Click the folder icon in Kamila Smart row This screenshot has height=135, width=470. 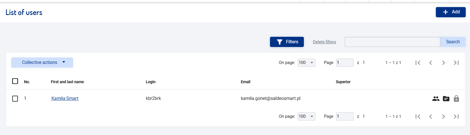(x=446, y=98)
